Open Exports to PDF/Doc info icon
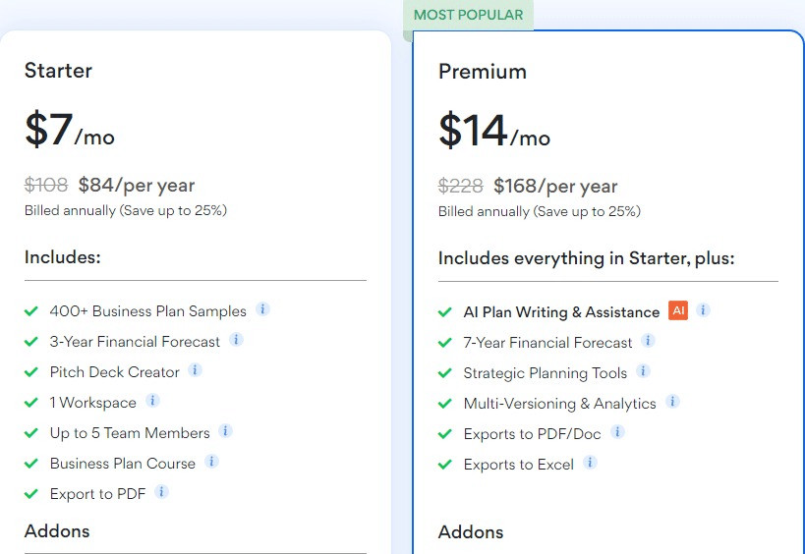The height and width of the screenshot is (554, 805). point(617,432)
